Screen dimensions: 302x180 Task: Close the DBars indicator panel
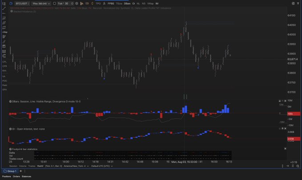coord(285,101)
